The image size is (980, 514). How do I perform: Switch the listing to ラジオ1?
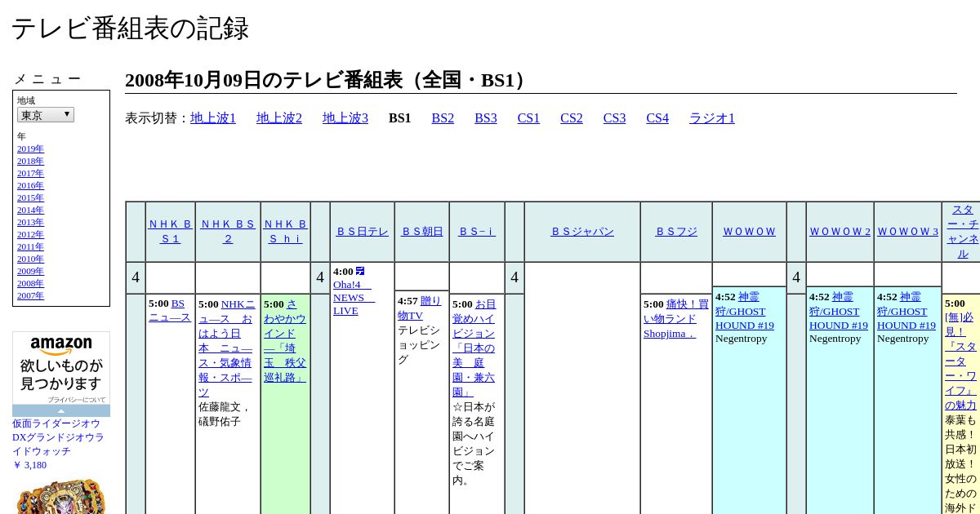coord(712,118)
